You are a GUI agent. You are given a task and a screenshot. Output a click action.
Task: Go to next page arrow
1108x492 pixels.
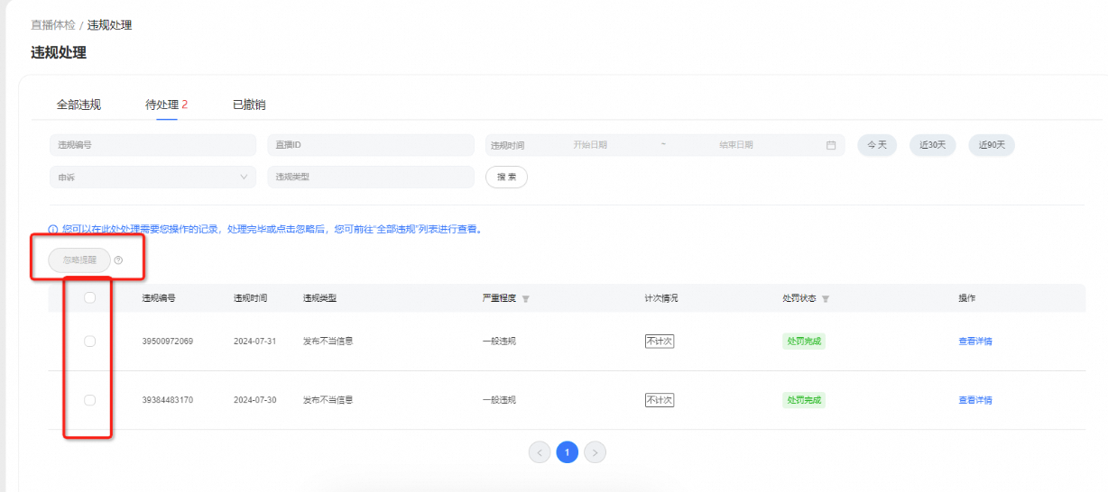[x=595, y=452]
